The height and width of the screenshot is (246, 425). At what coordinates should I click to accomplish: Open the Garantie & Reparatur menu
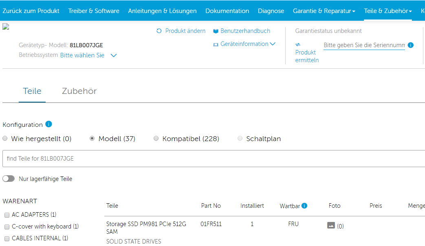(x=324, y=11)
